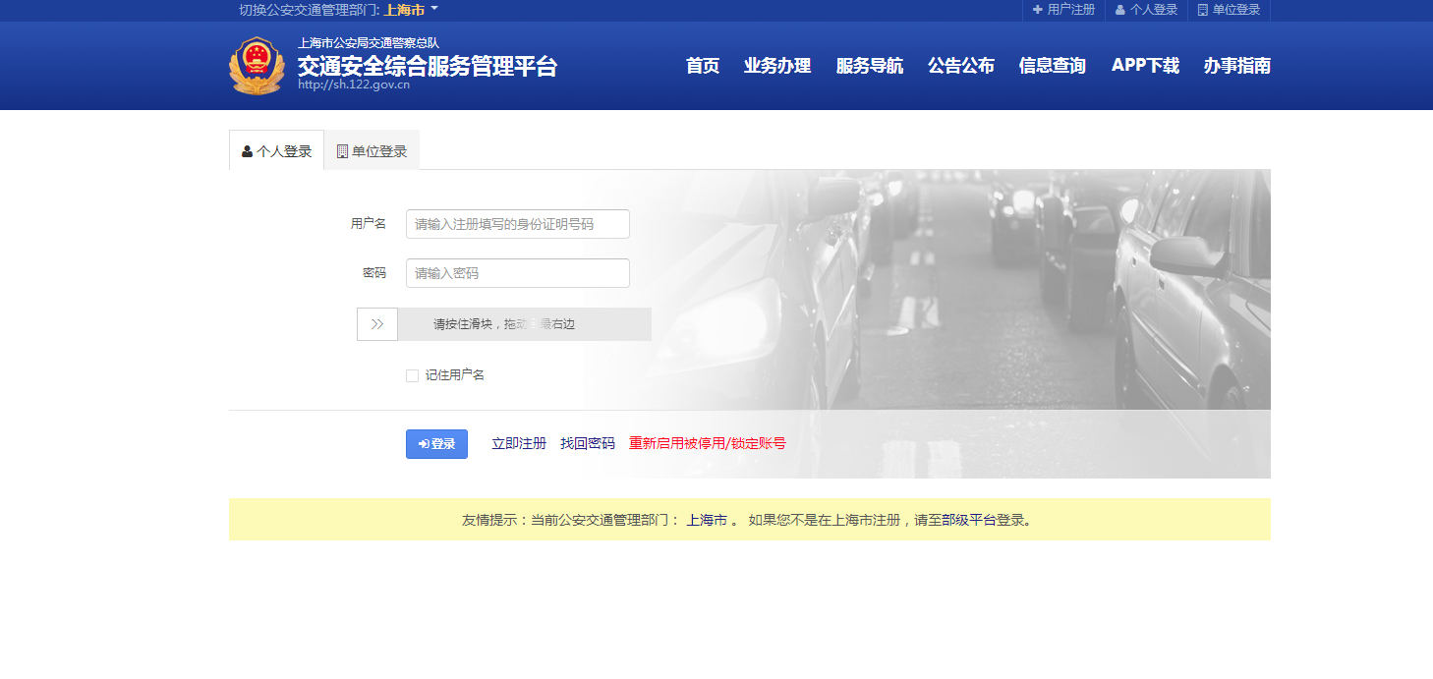Focus the 用户名 input field
The height and width of the screenshot is (679, 1433).
517,224
